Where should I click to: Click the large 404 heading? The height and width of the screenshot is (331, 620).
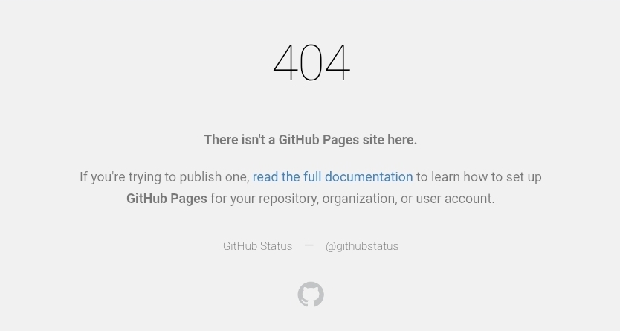311,62
